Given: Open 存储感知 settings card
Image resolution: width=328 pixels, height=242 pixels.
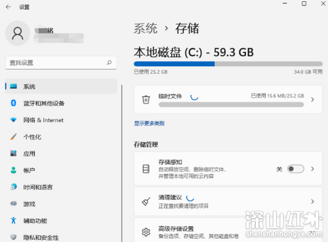Looking at the screenshot, I should (x=228, y=169).
